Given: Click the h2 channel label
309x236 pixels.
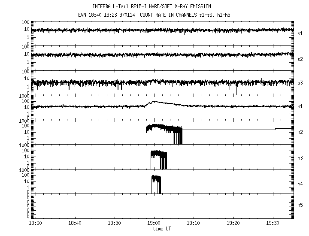Looking at the screenshot, I should (x=300, y=132).
